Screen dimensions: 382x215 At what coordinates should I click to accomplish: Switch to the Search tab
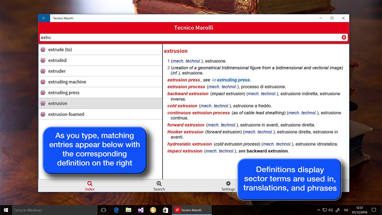coord(159,185)
